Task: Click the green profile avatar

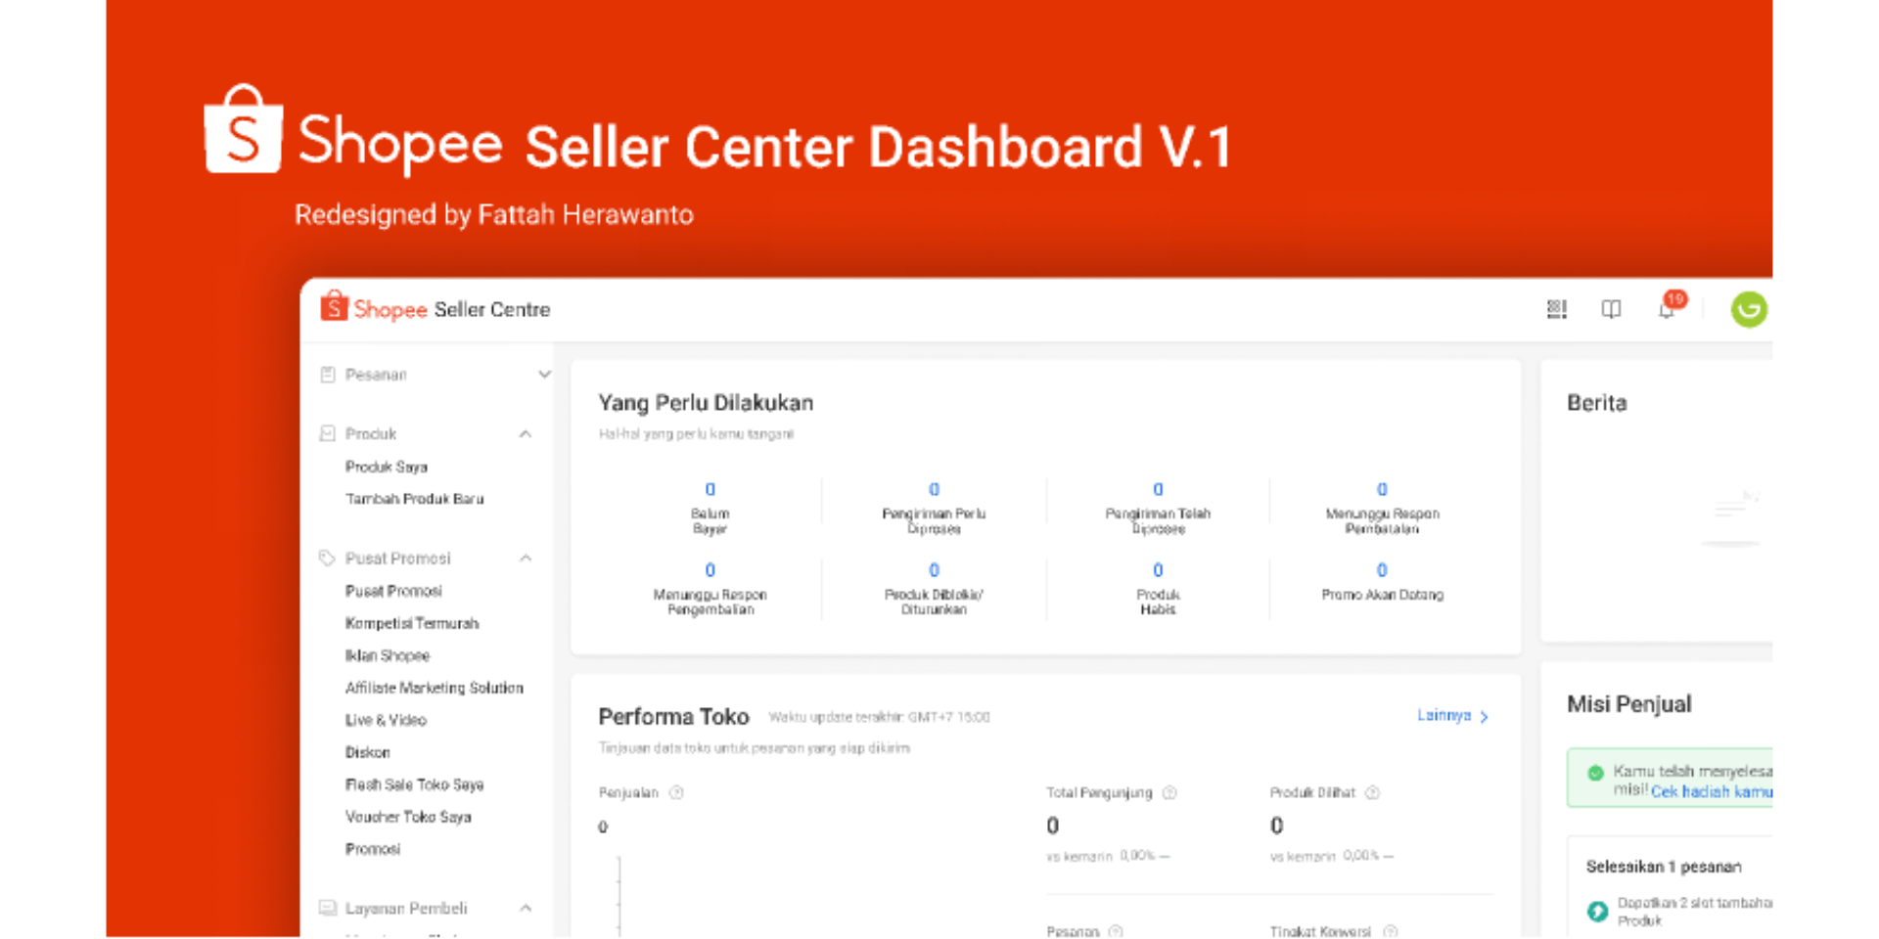Action: click(1749, 309)
